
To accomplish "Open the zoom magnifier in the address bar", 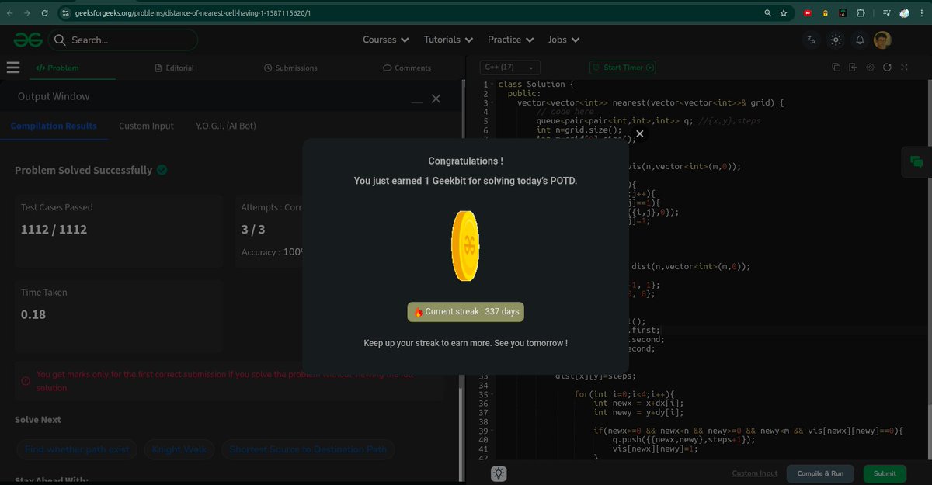I will (x=767, y=13).
